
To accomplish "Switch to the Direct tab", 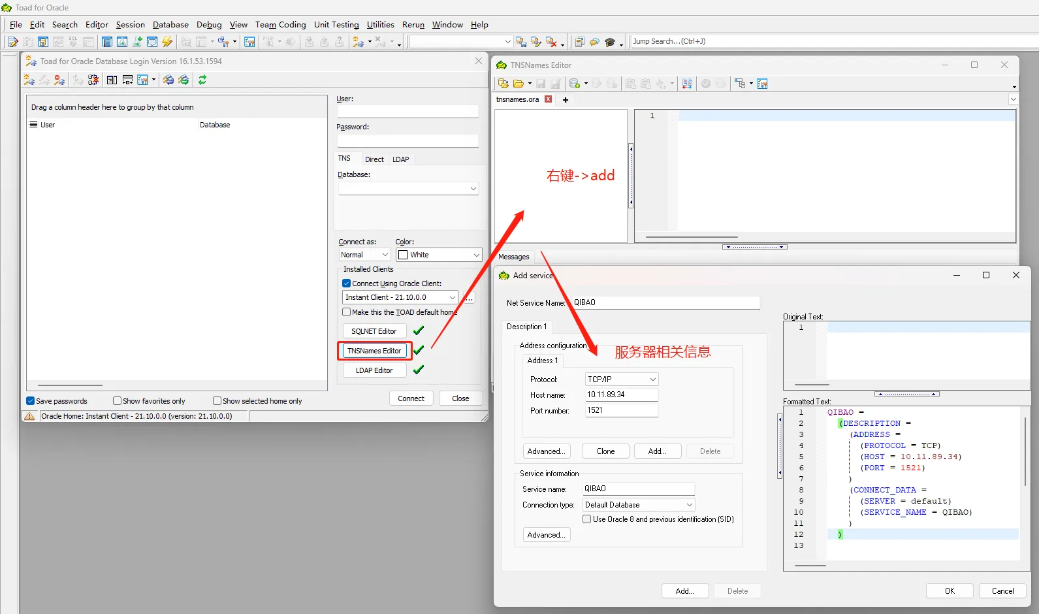I will click(374, 159).
